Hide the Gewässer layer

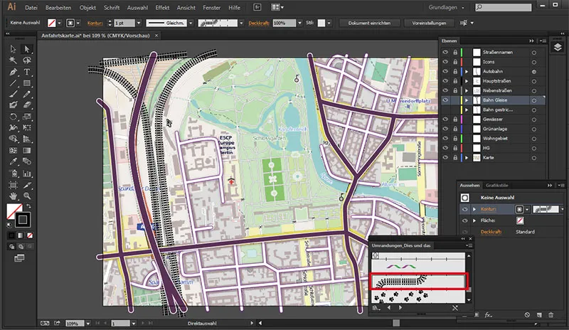tap(445, 119)
